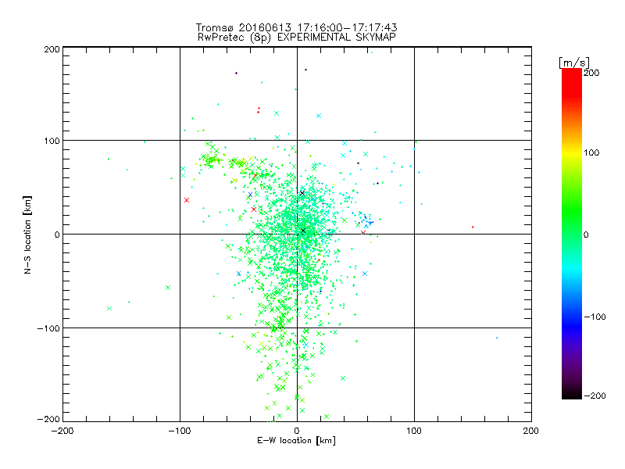Click the y-axis '200' tick label
The height and width of the screenshot is (469, 625).
(x=52, y=49)
